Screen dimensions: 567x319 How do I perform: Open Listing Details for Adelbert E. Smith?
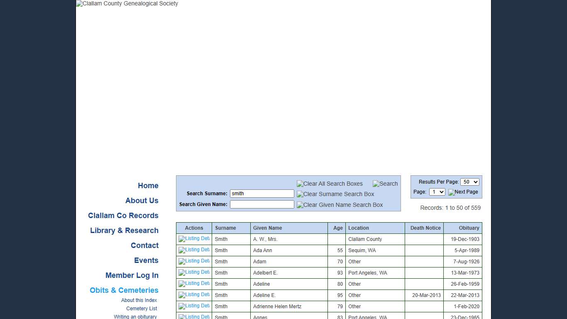tap(194, 272)
